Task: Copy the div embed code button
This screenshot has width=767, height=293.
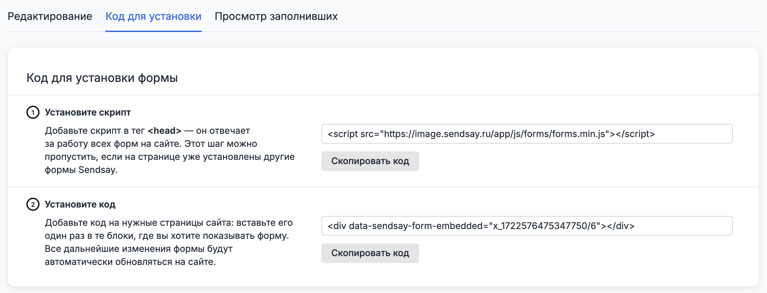Action: 370,253
